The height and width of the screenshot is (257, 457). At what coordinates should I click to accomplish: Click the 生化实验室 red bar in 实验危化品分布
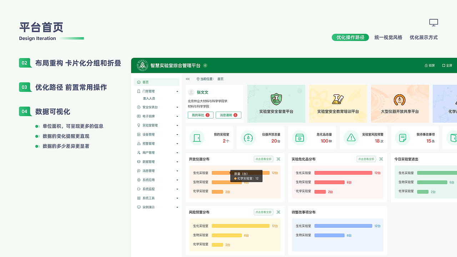[343, 173]
